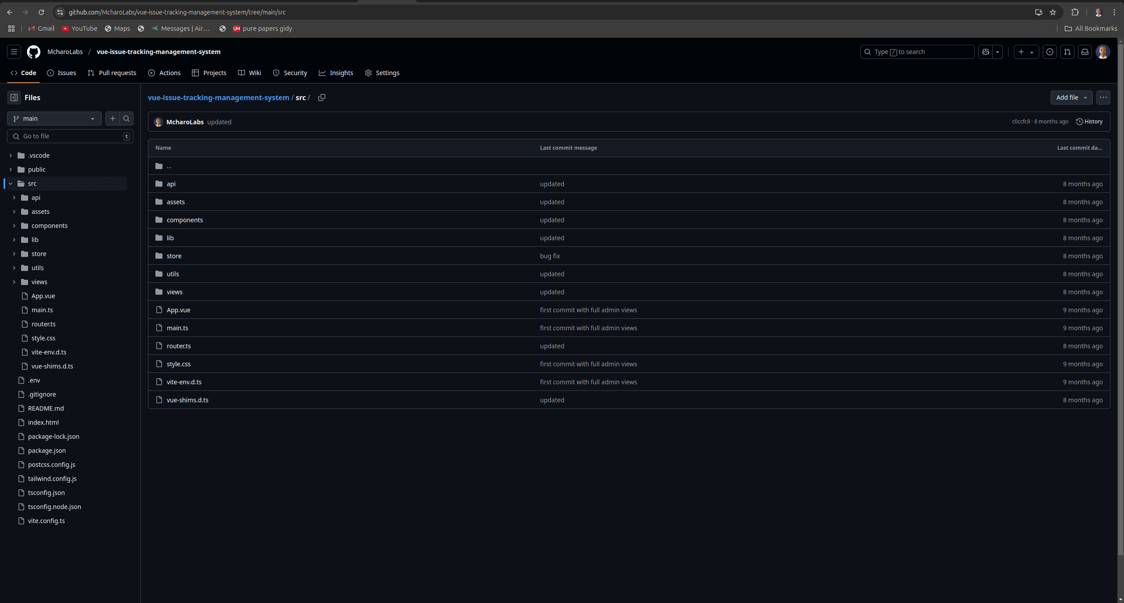Image resolution: width=1124 pixels, height=603 pixels.
Task: Click the file search magnifier in the sidebar
Action: [126, 119]
